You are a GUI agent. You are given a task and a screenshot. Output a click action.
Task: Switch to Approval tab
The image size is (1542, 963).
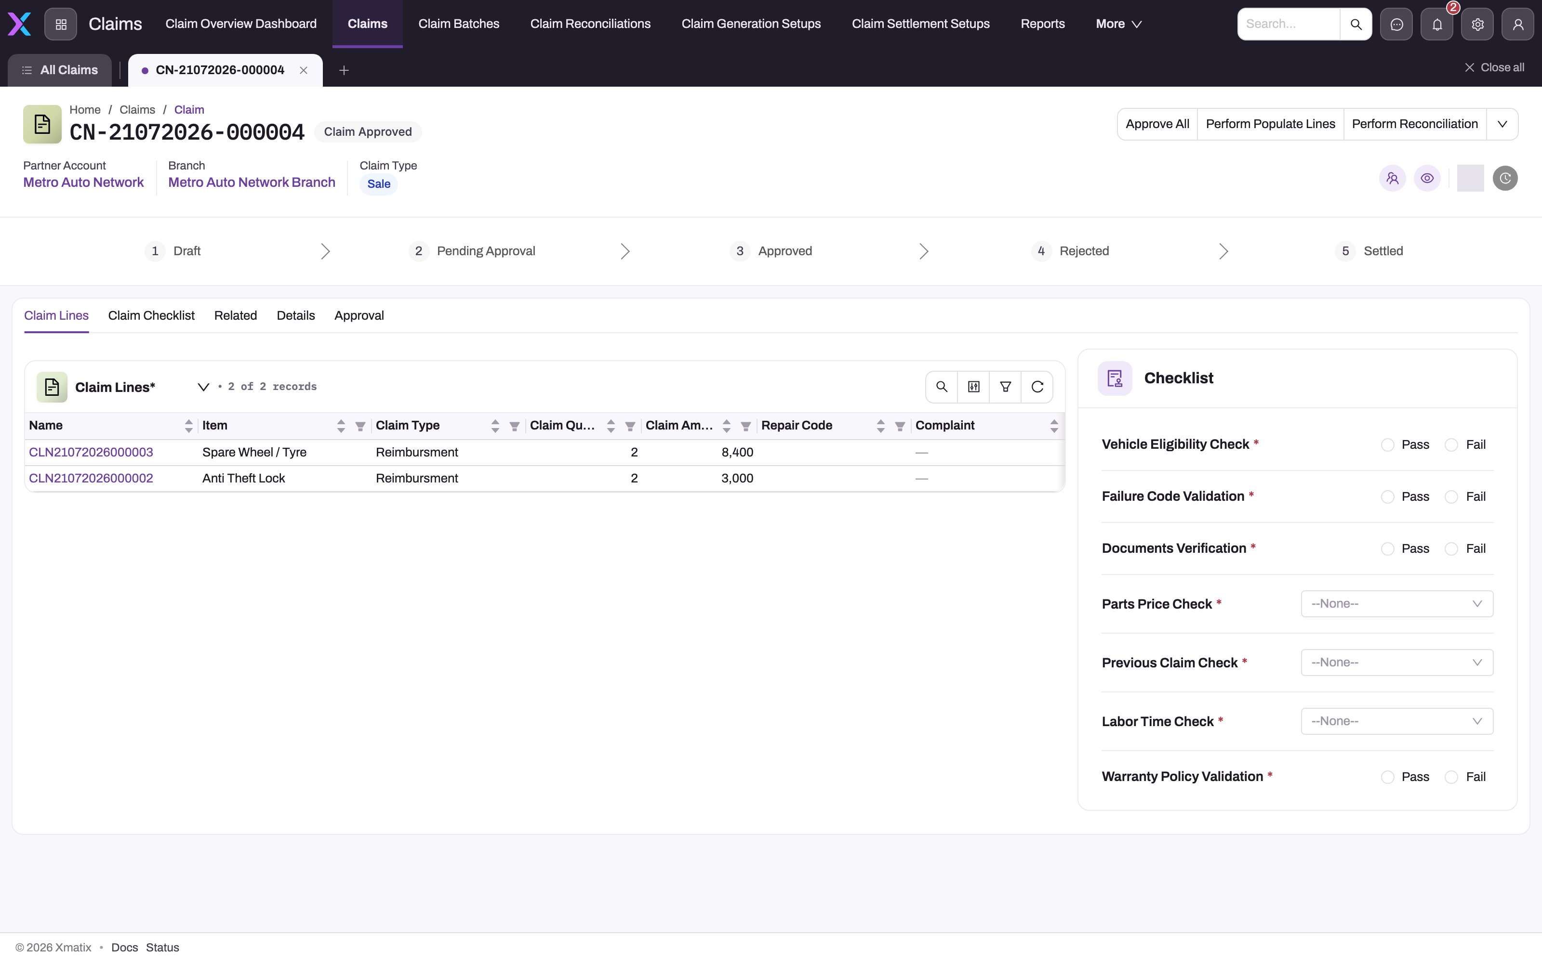click(x=359, y=316)
